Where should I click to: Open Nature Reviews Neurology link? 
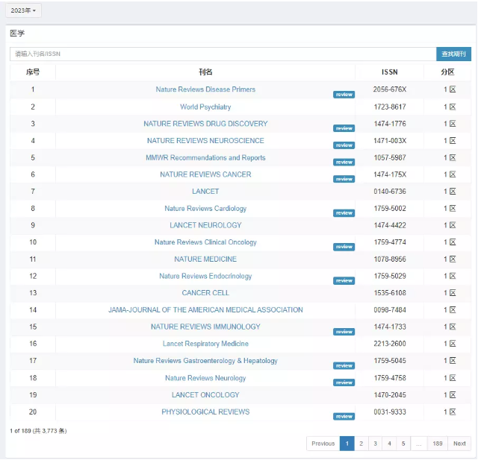[x=205, y=378]
